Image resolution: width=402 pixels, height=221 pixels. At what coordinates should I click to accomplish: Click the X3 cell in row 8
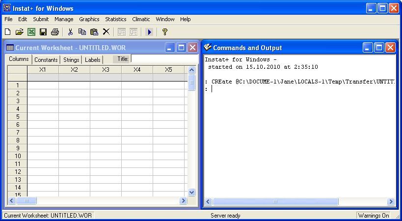(x=106, y=140)
